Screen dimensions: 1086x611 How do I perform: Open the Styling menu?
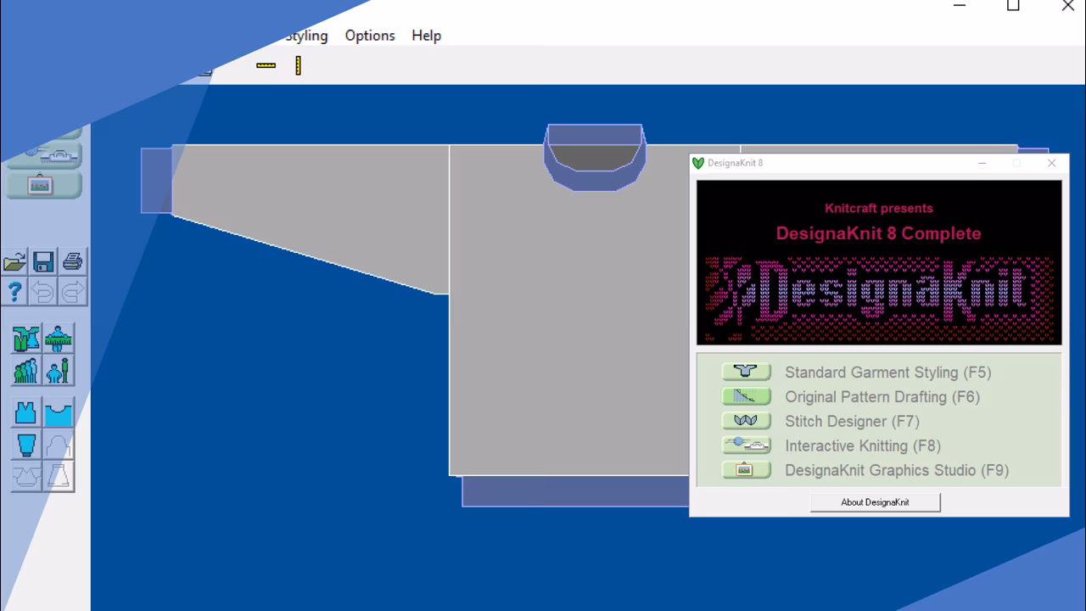click(x=306, y=36)
